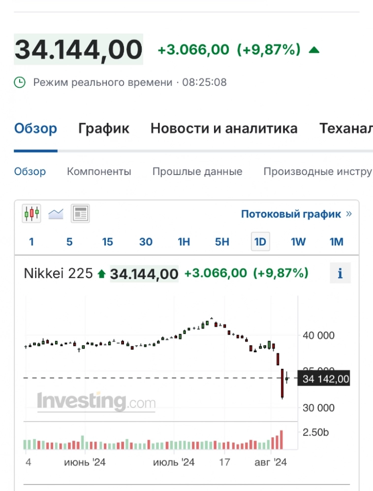The height and width of the screenshot is (491, 373).
Task: Click the latest candle on the chart
Action: pos(287,379)
